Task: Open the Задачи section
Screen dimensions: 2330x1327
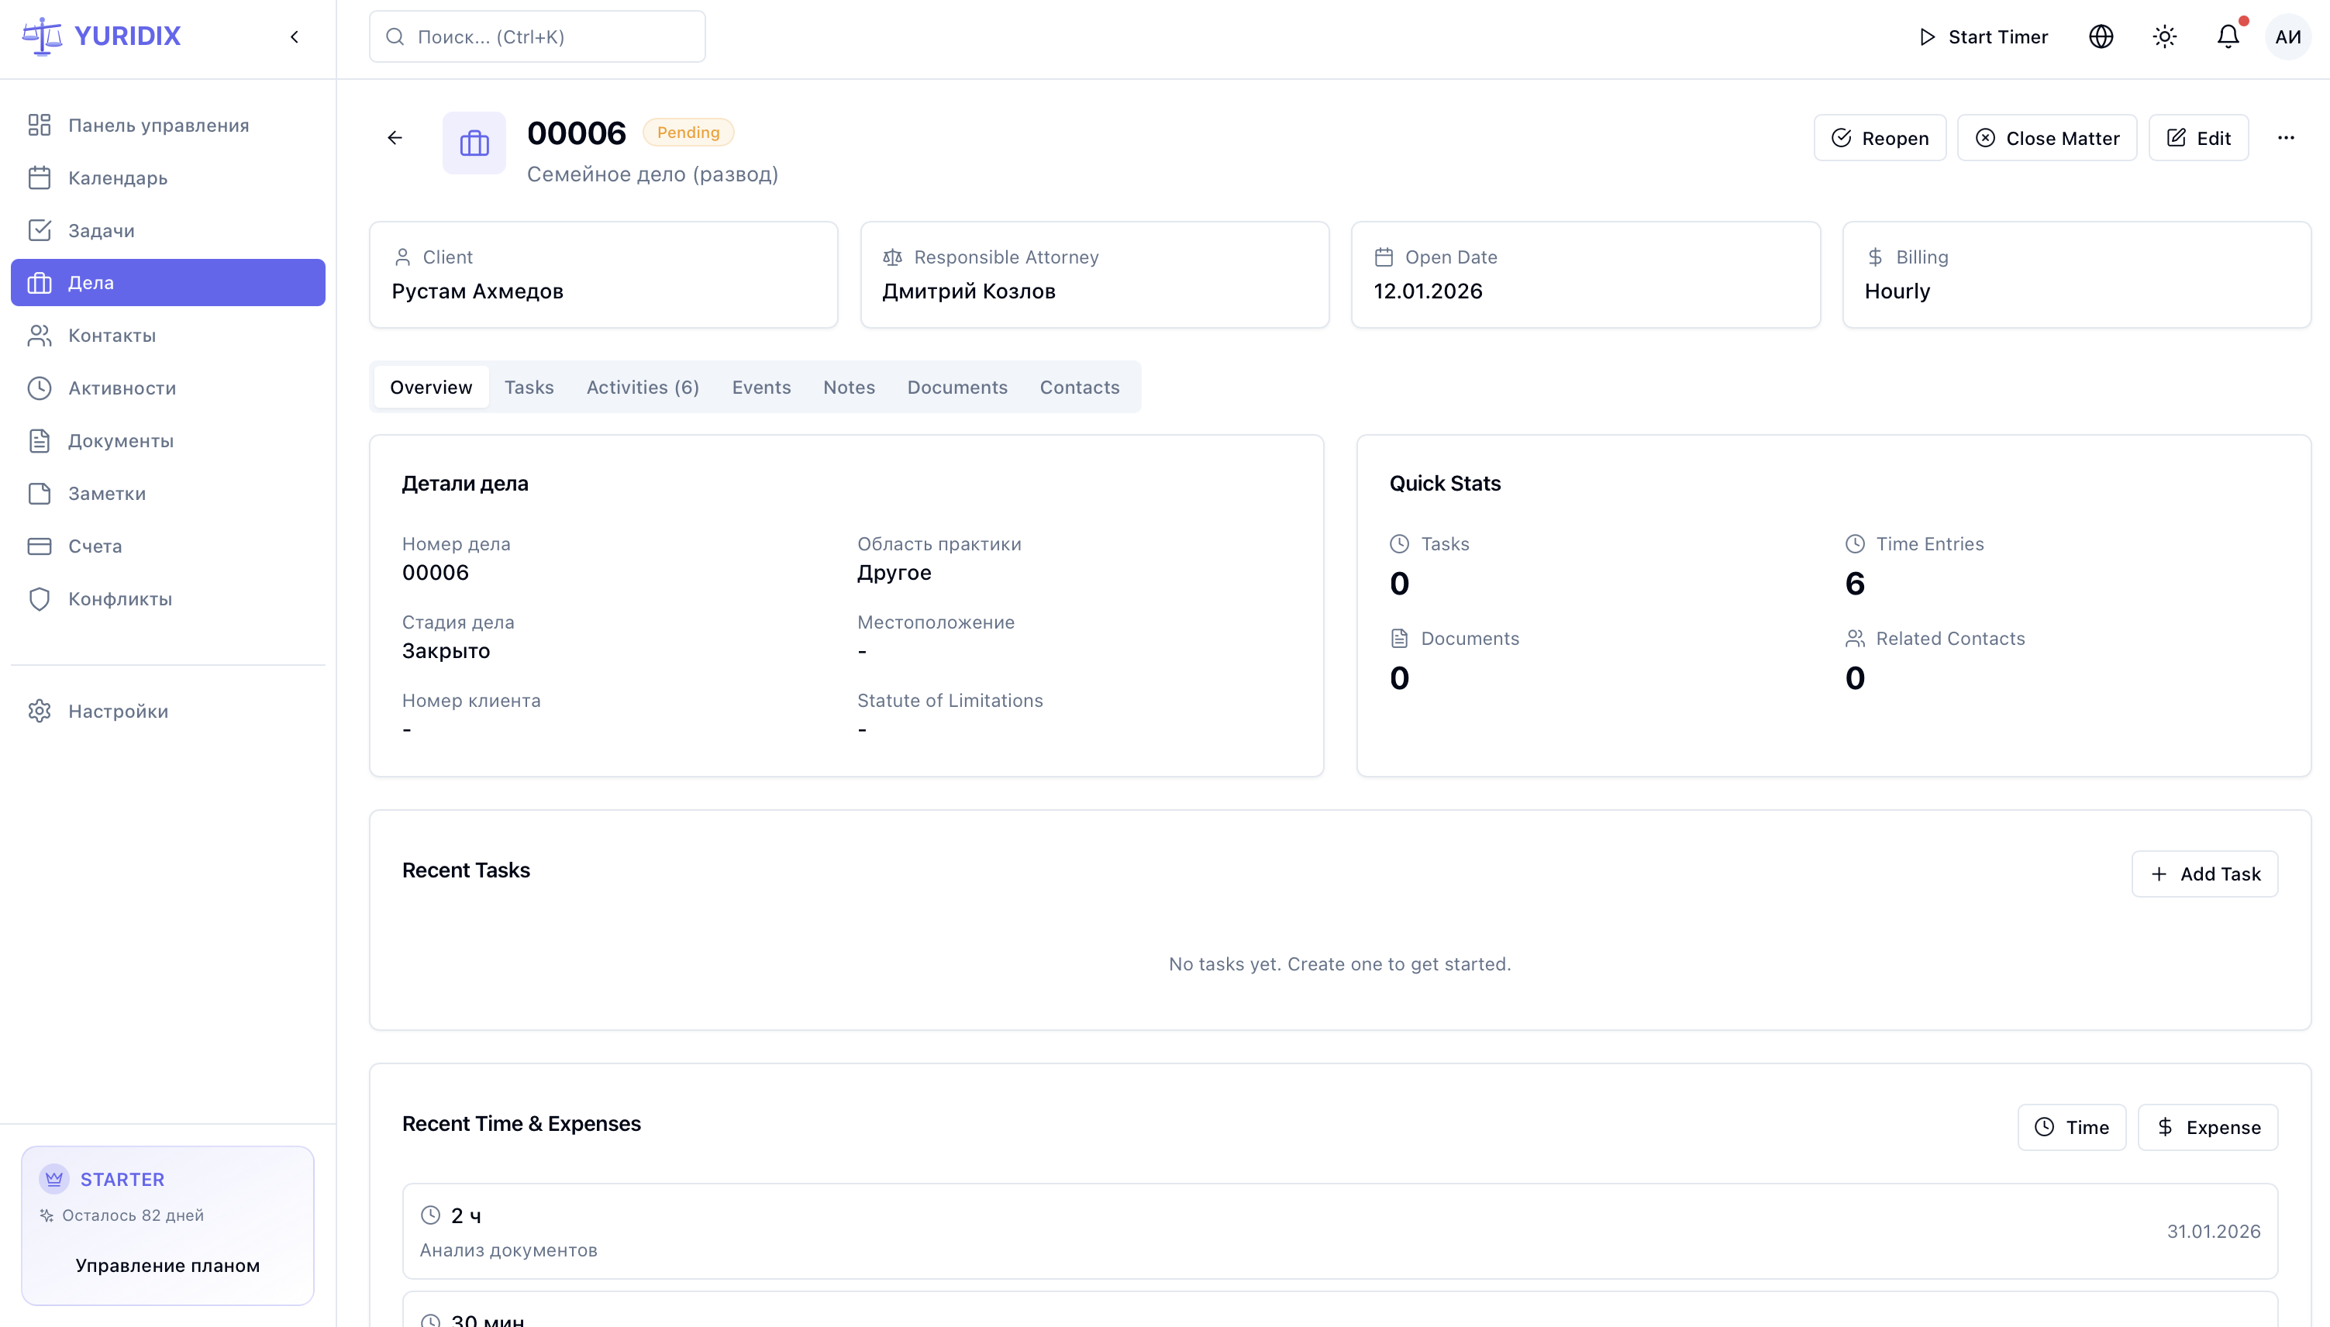Action: point(101,229)
